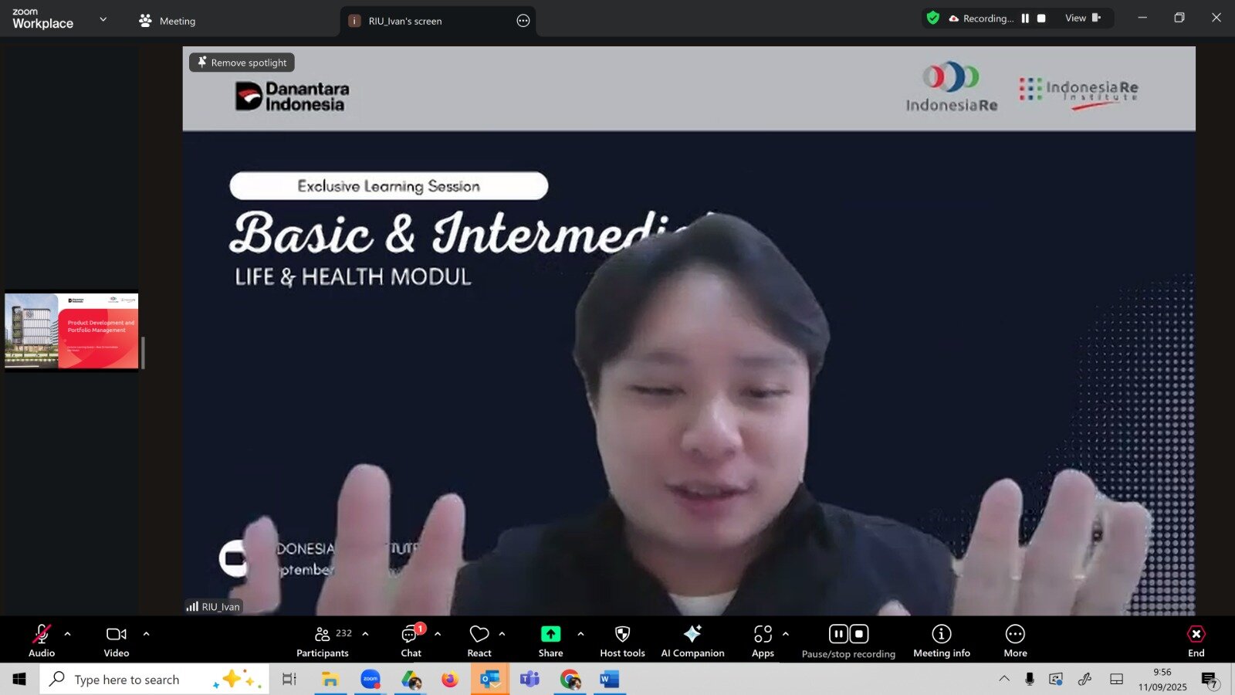
Task: Expand video options arrow
Action: [146, 634]
